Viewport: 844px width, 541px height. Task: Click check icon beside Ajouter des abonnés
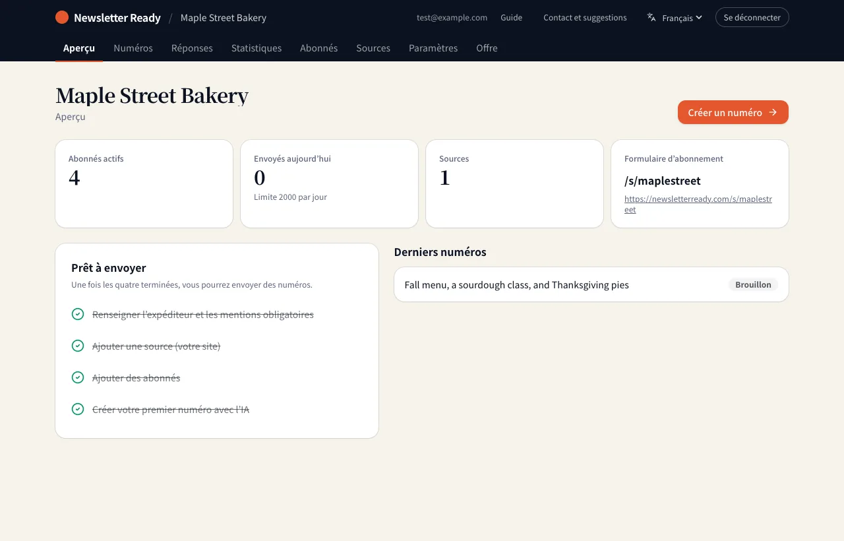[x=78, y=377]
